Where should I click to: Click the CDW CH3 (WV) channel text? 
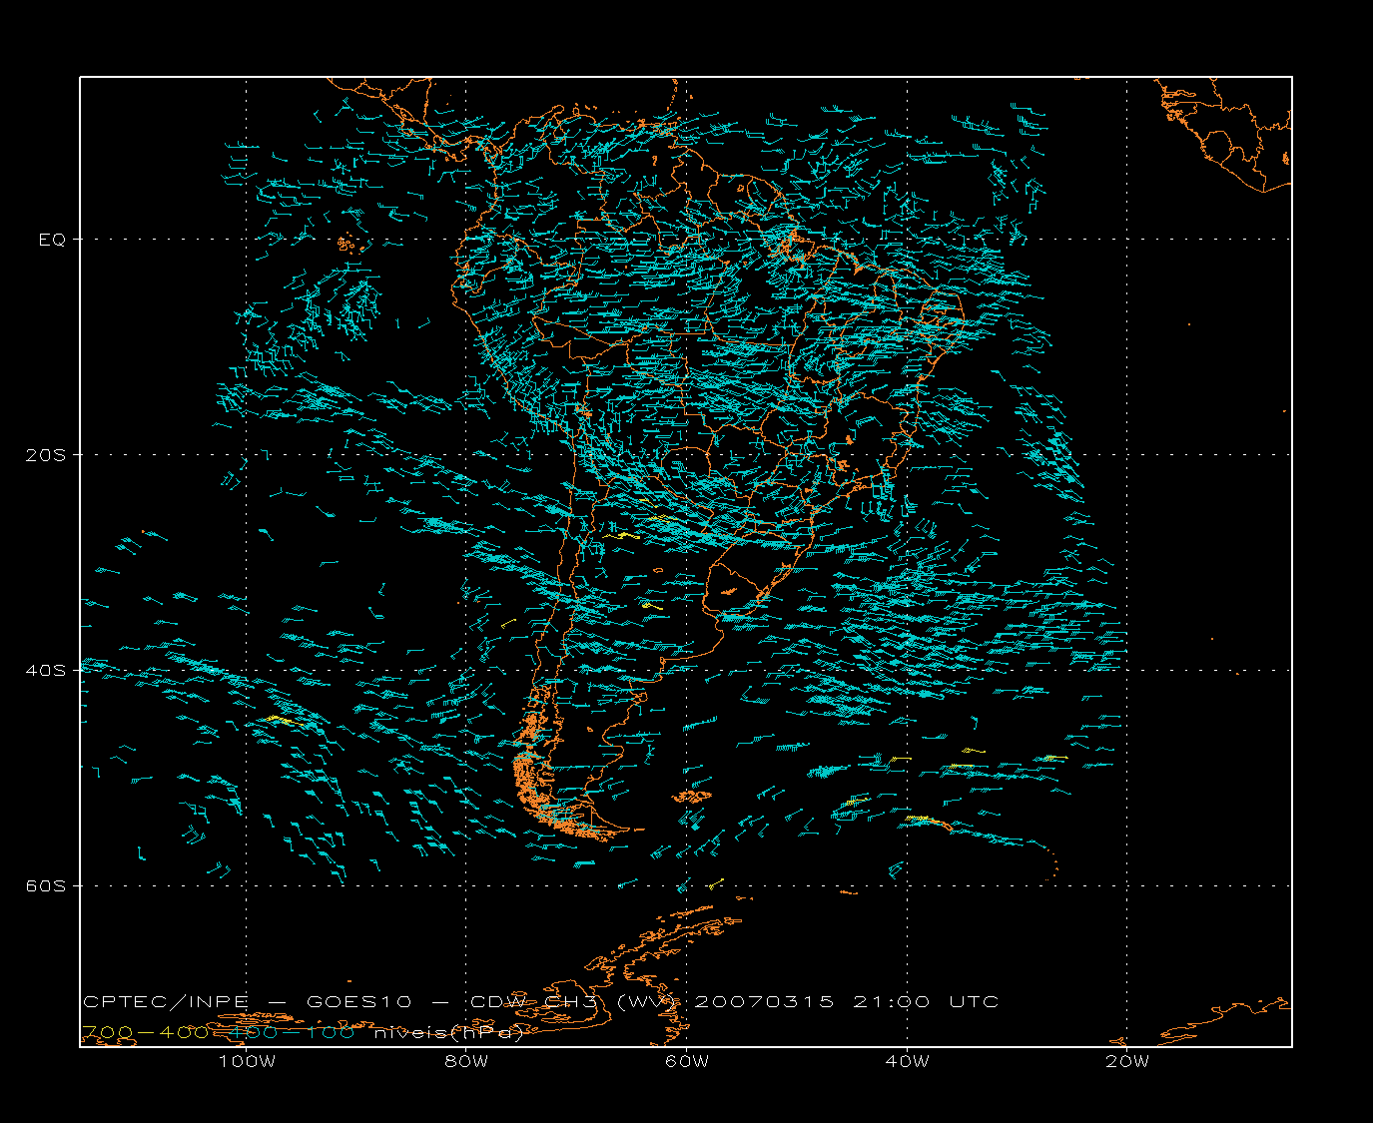coord(575,1001)
